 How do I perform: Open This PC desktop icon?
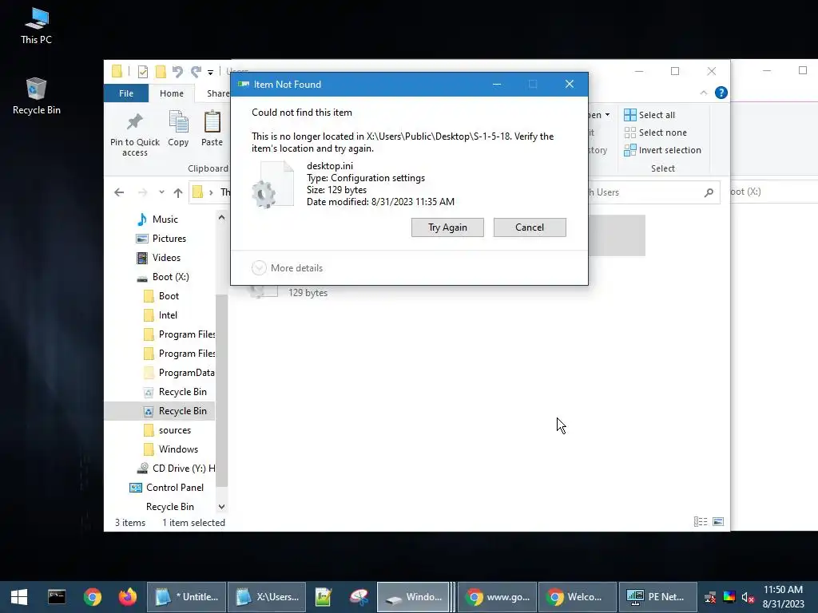click(36, 26)
